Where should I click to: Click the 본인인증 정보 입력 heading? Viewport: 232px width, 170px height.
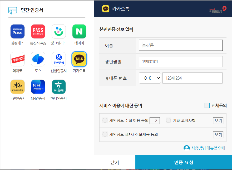point(116,29)
